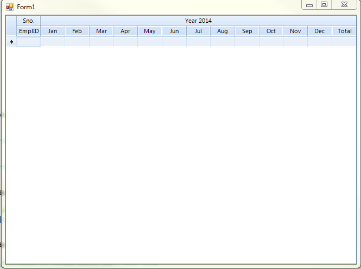Screen dimensions: 361x269
Task: Click the Sno. column header
Action: (29, 21)
